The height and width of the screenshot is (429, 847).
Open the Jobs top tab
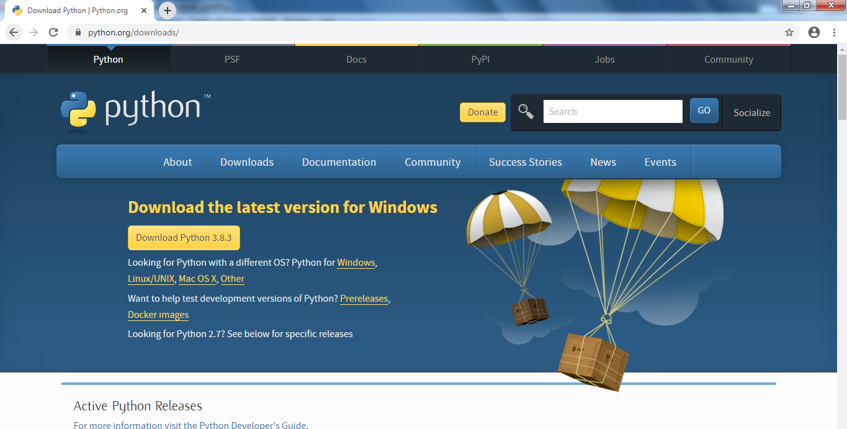point(605,60)
